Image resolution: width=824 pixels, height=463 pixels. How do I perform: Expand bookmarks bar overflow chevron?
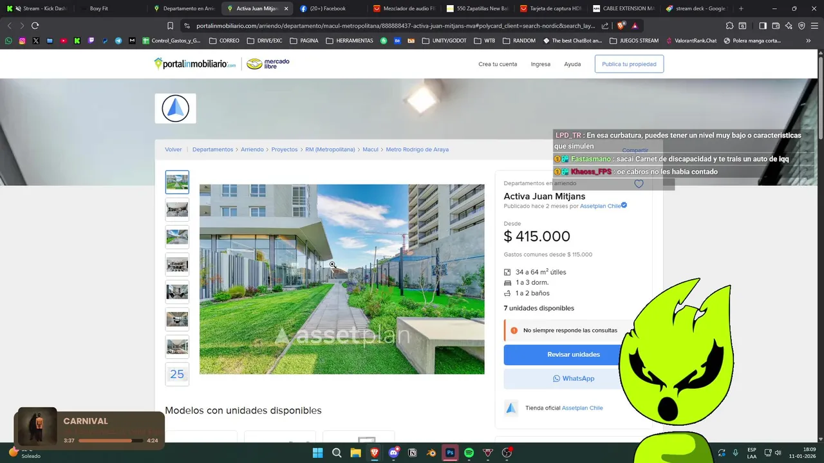(x=809, y=41)
